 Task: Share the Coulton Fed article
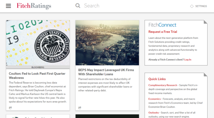point(10,108)
